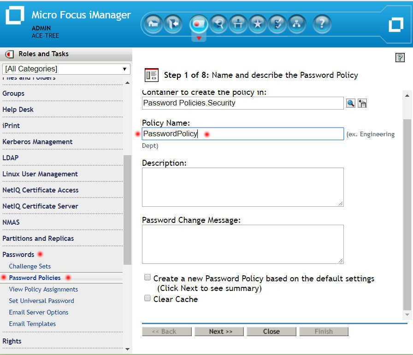Click the disabled << Back button

(167, 332)
